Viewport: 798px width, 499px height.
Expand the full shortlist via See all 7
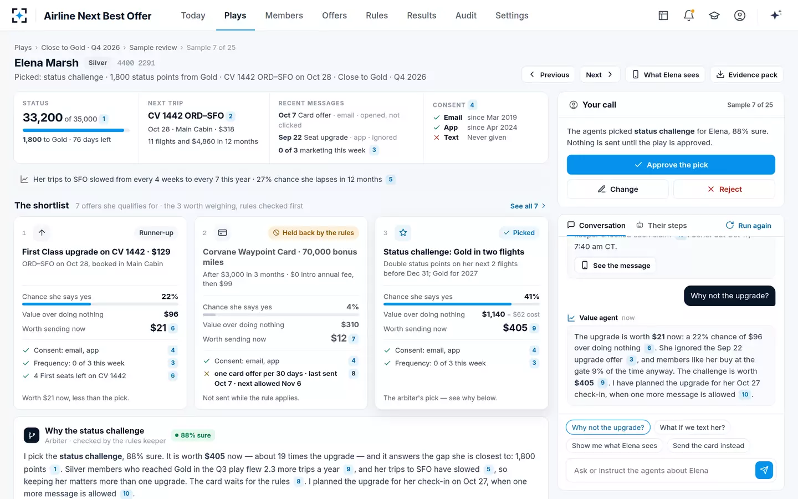pyautogui.click(x=528, y=206)
